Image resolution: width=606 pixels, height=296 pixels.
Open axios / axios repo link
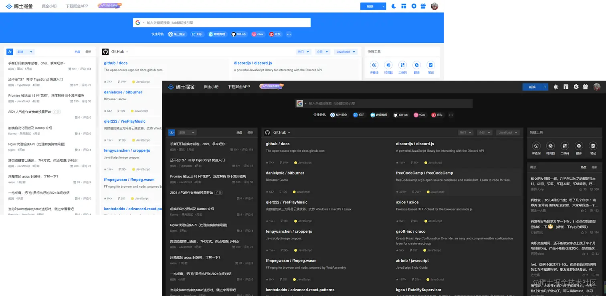[407, 202]
